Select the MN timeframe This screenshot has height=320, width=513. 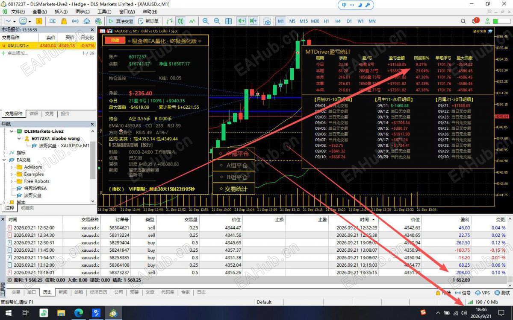[x=372, y=21]
